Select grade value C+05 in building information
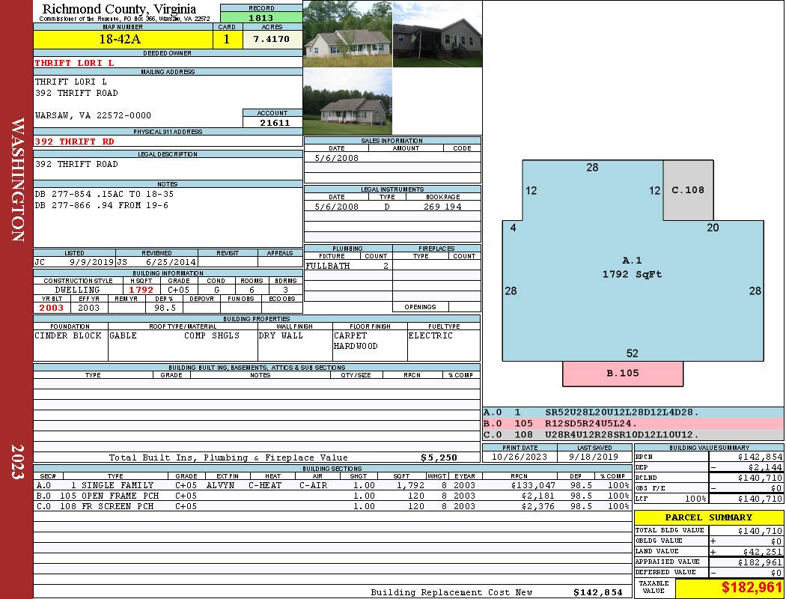The height and width of the screenshot is (599, 786). [178, 290]
